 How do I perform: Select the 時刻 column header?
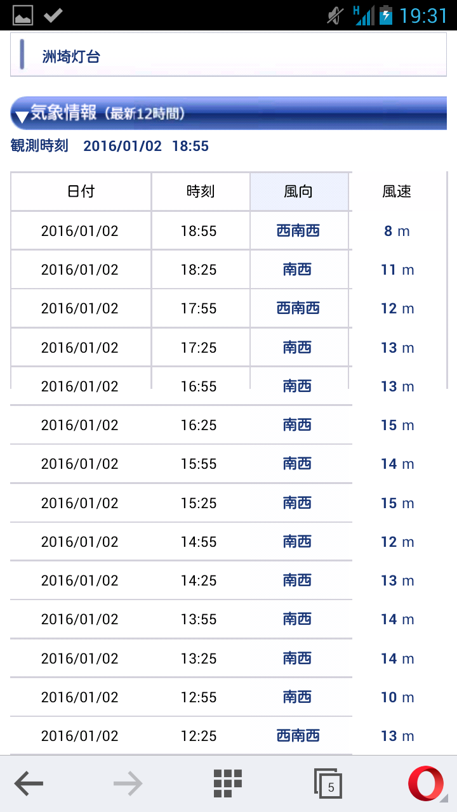coord(200,192)
